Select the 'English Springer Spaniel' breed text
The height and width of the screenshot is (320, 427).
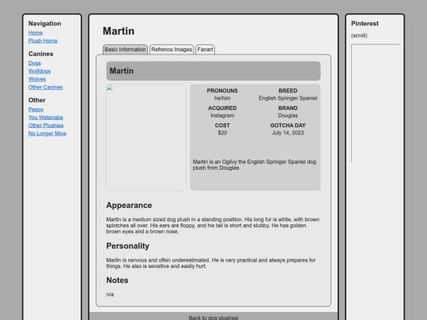click(288, 98)
